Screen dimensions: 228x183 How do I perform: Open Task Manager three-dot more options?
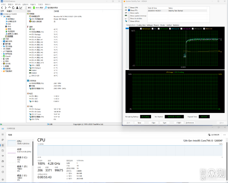225,135
